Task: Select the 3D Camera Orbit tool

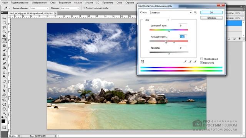Action: pos(4,104)
